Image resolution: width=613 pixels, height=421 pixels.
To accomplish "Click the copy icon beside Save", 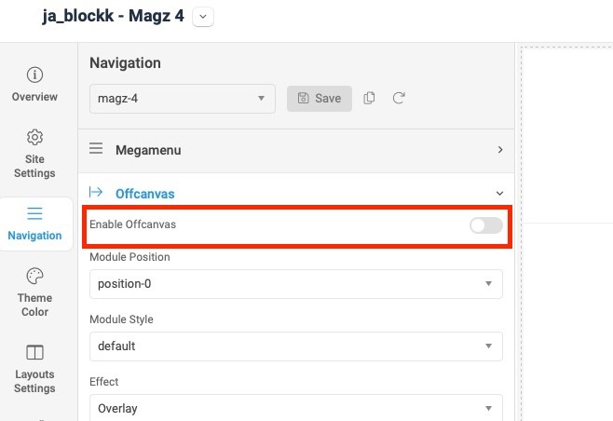I will (x=370, y=98).
